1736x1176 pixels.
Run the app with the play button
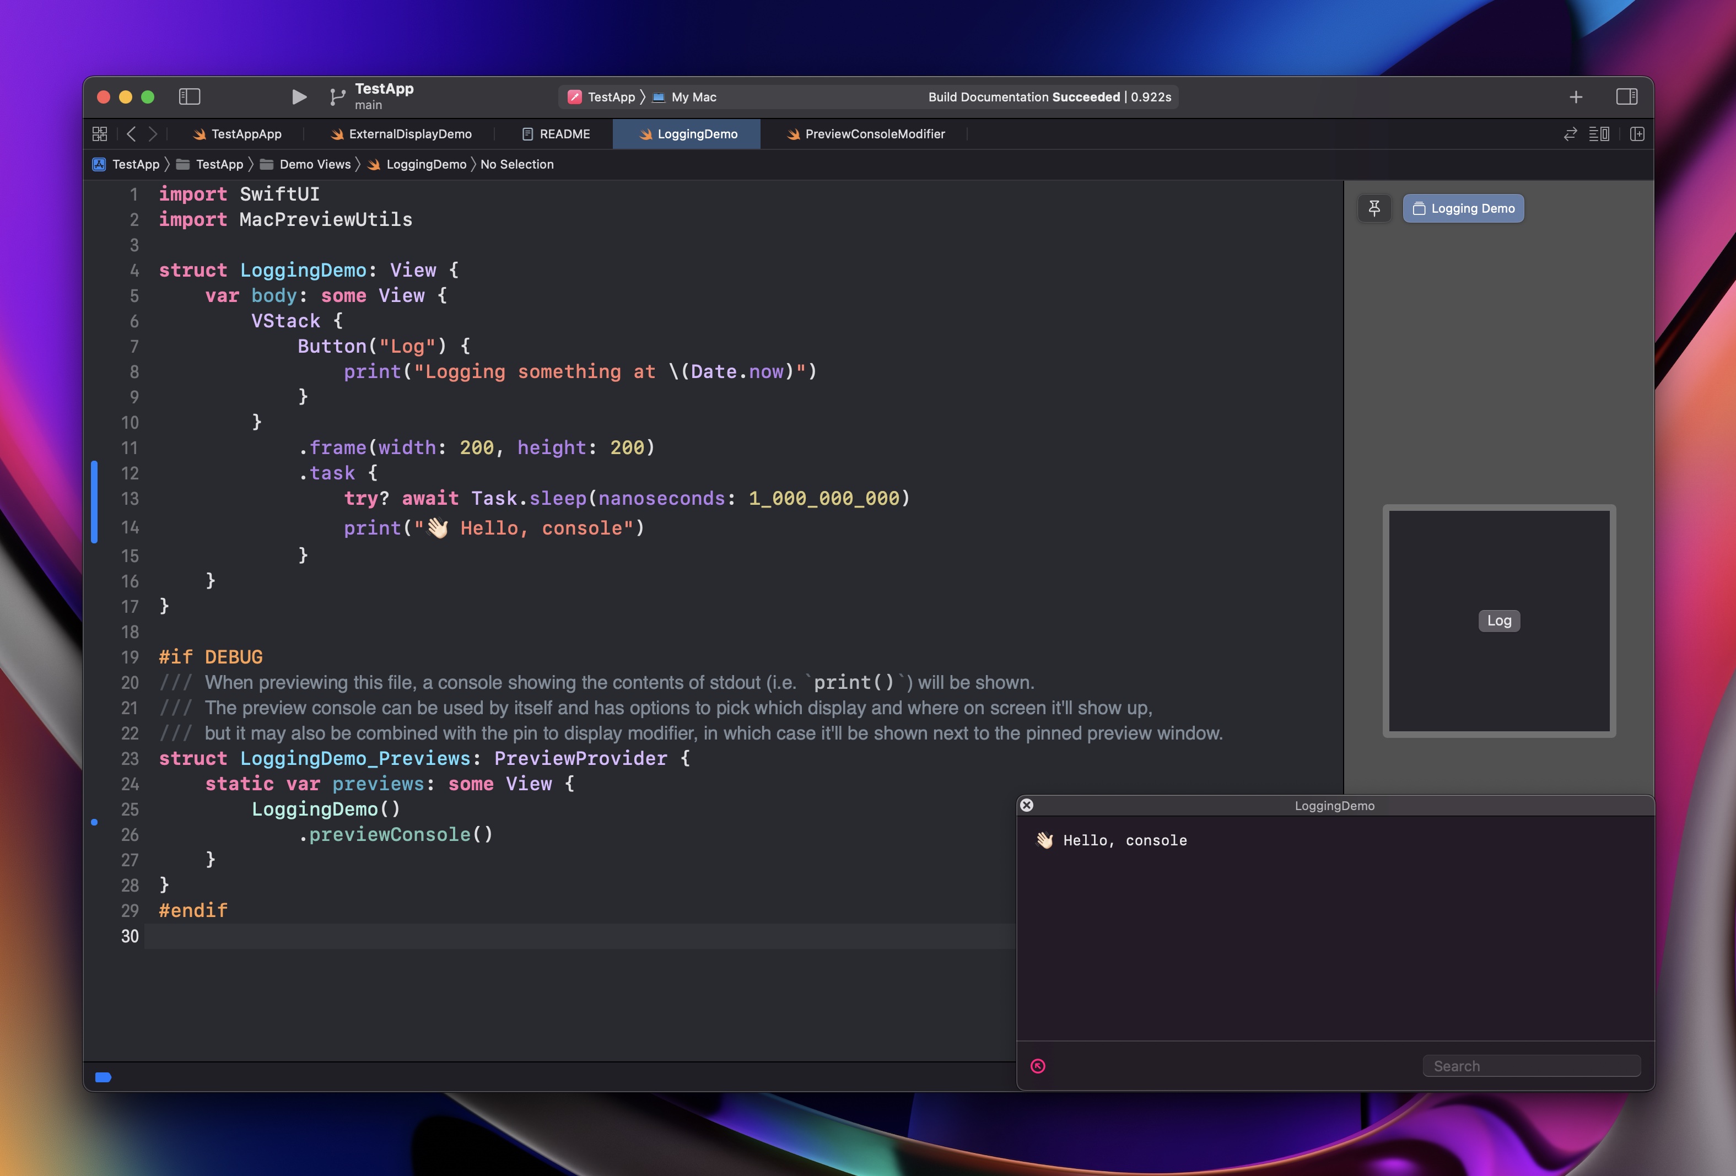point(299,96)
